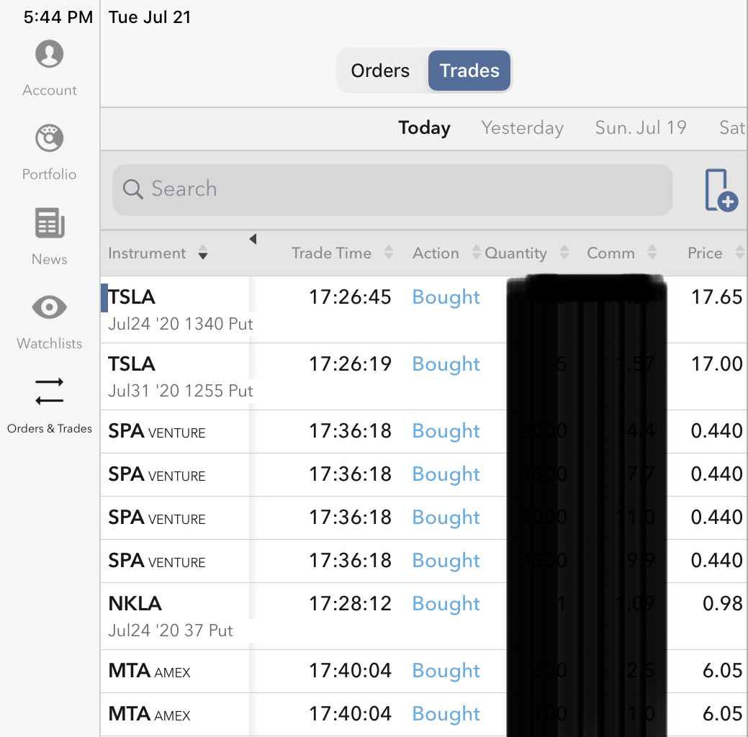Open NKLA Jul24 '20 37 Put trade
Viewport: 748px width, 737px height.
coord(171,616)
